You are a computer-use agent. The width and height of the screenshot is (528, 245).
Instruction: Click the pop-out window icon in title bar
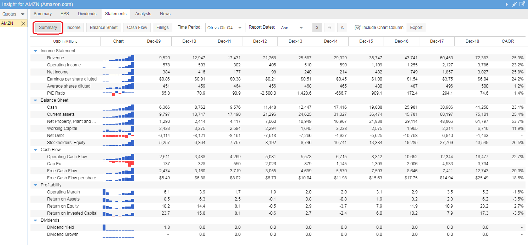[522, 4]
